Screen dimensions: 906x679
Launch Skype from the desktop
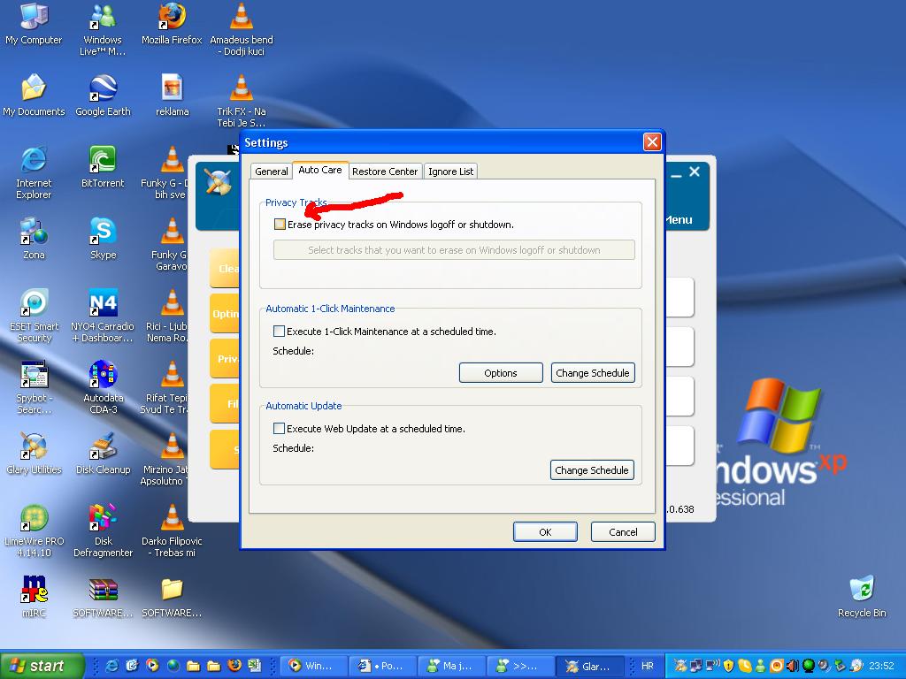pos(103,233)
